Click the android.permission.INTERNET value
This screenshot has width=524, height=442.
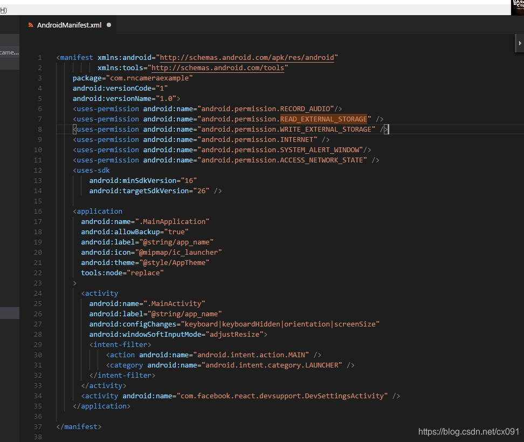click(x=257, y=140)
